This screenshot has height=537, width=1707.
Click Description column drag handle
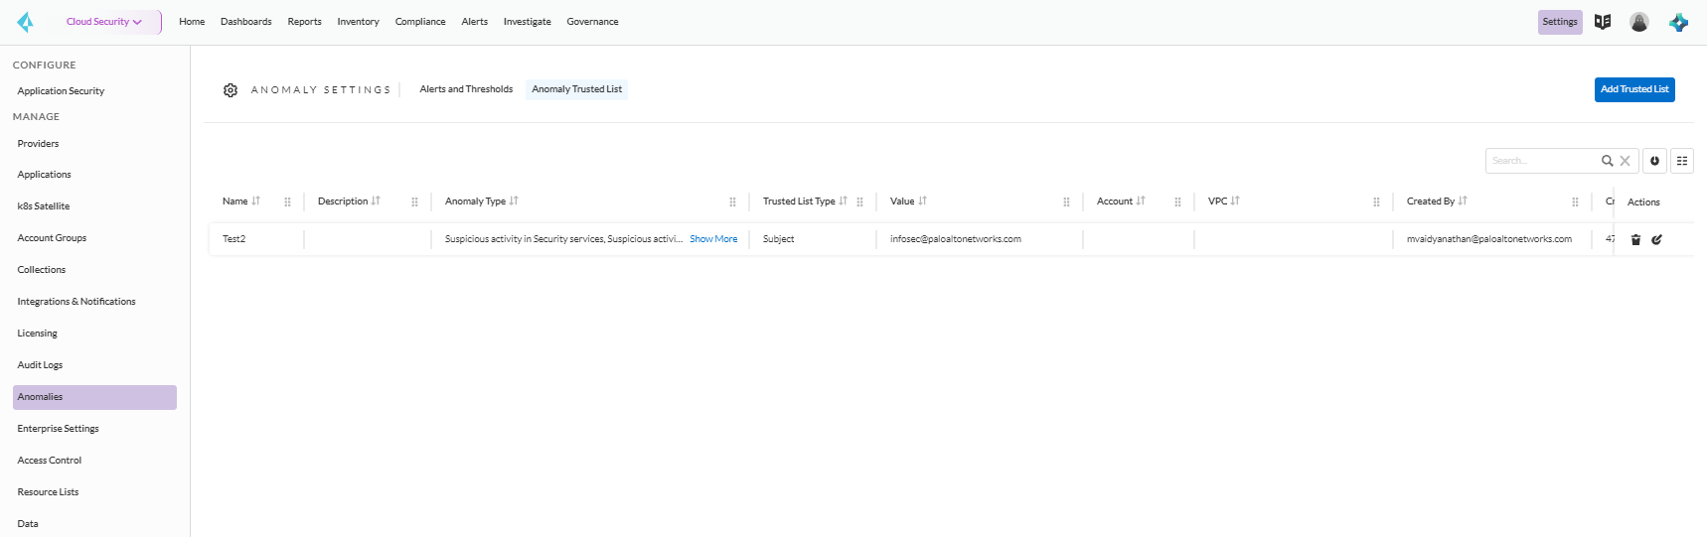pyautogui.click(x=415, y=202)
